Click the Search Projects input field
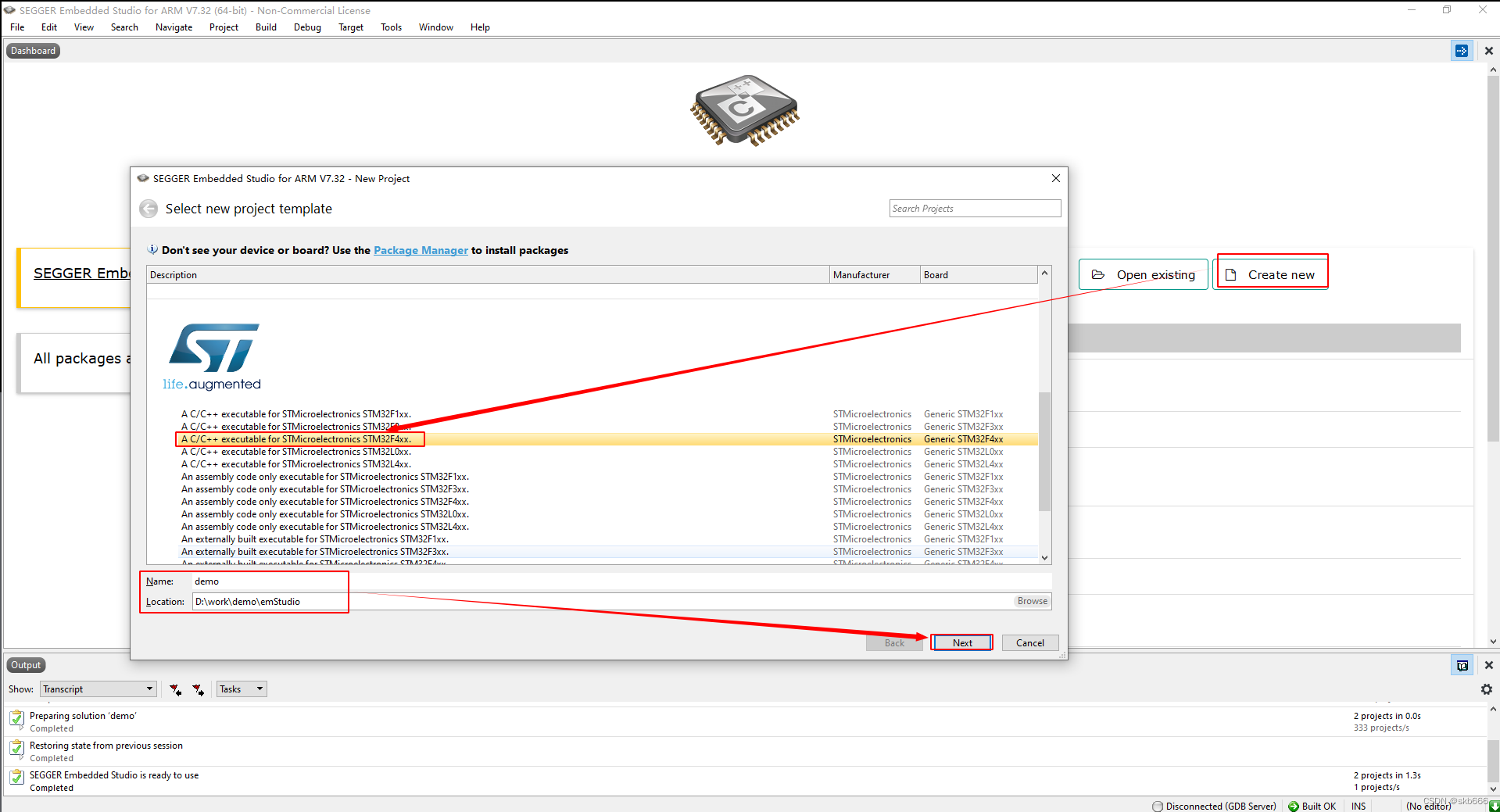 (x=974, y=208)
